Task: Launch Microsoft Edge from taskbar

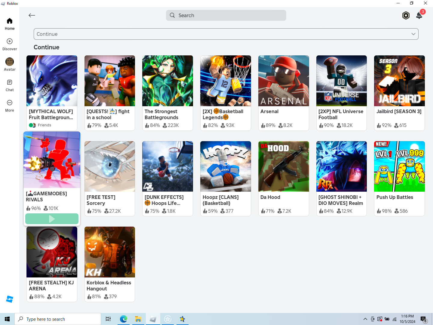Action: click(123, 319)
